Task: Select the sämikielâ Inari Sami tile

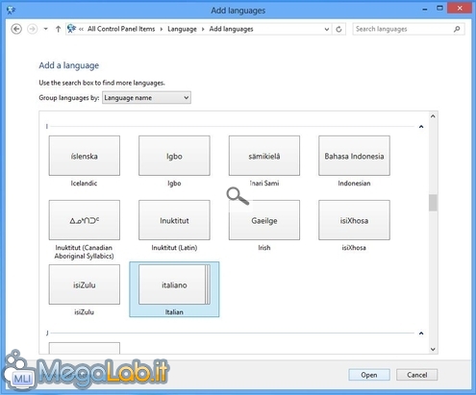Action: coord(264,156)
